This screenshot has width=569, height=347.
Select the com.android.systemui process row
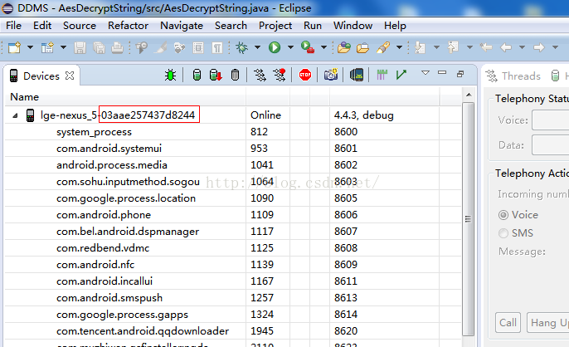coord(233,149)
